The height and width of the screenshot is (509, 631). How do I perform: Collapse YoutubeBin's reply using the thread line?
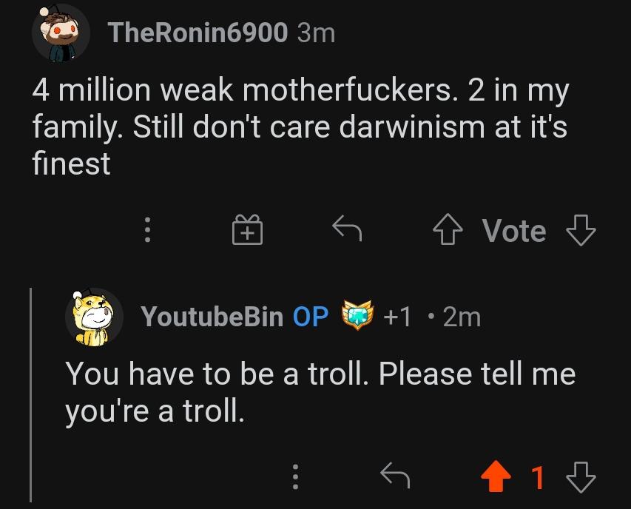30,392
